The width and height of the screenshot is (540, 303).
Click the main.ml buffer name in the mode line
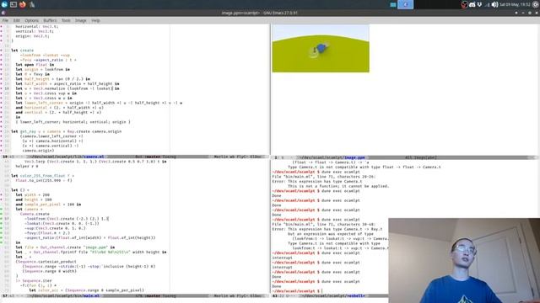92,295
